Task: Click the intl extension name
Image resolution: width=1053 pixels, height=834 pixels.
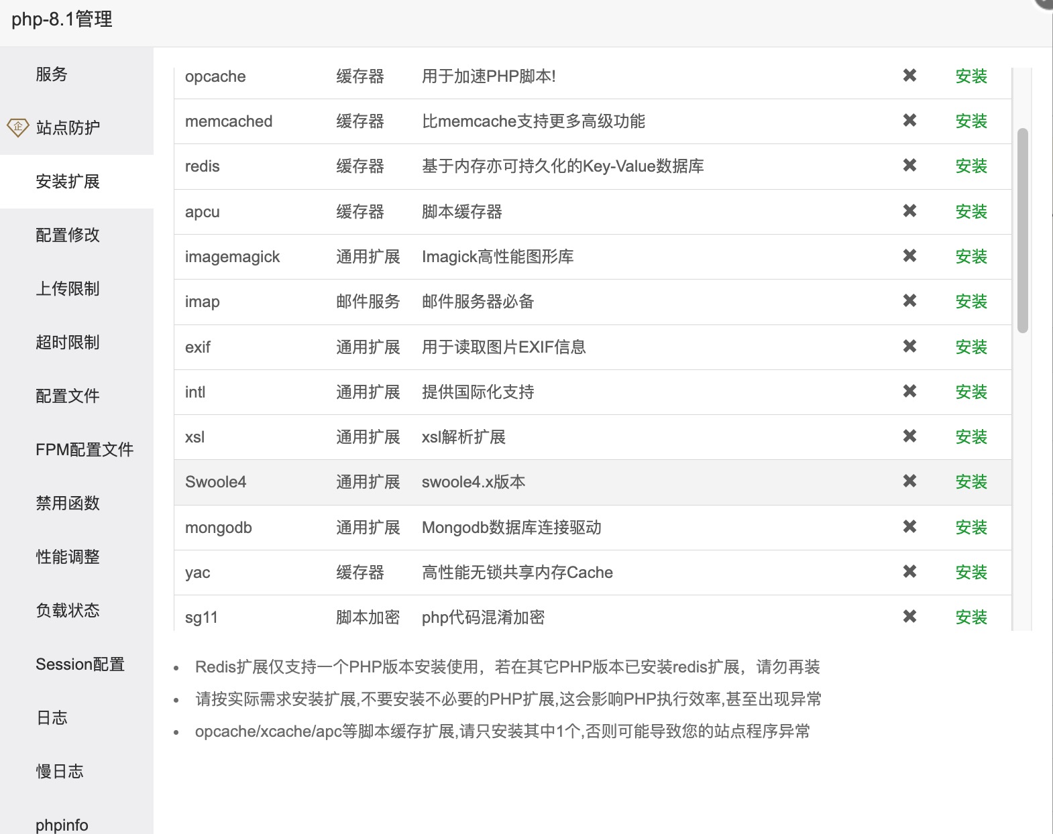Action: (x=195, y=392)
